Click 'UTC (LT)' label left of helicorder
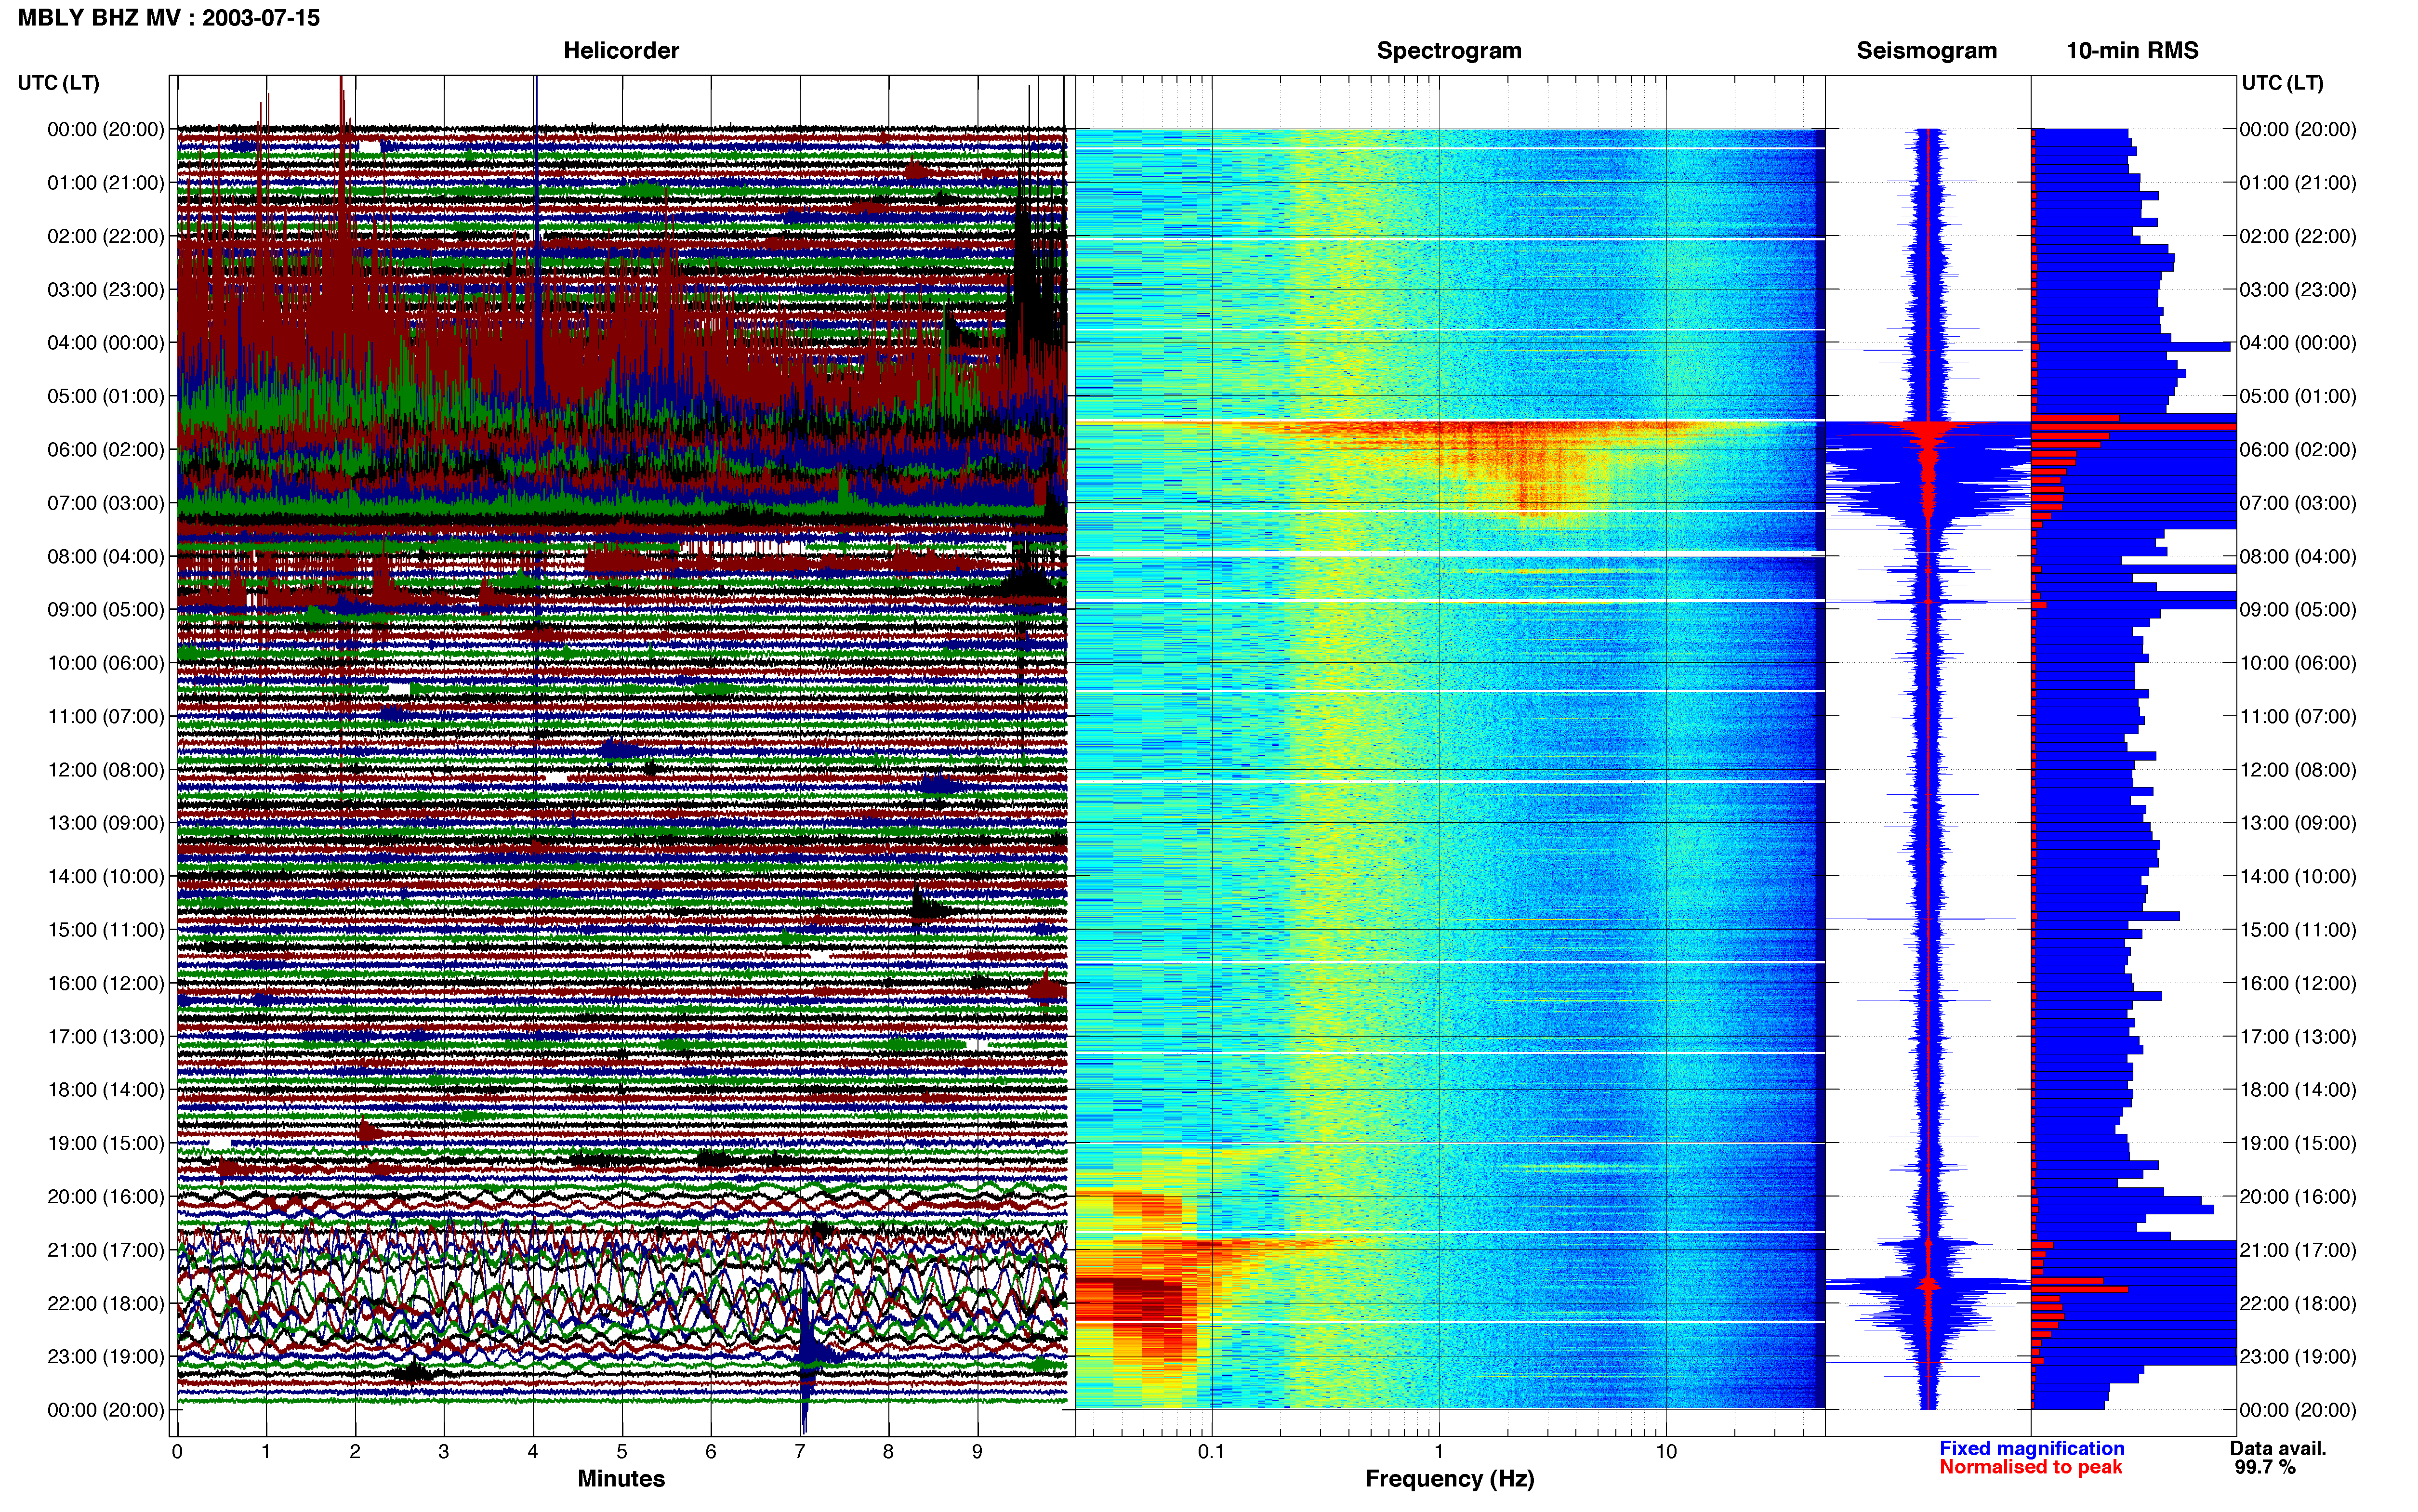Screen dimensions: 2418x1512 pyautogui.click(x=59, y=83)
